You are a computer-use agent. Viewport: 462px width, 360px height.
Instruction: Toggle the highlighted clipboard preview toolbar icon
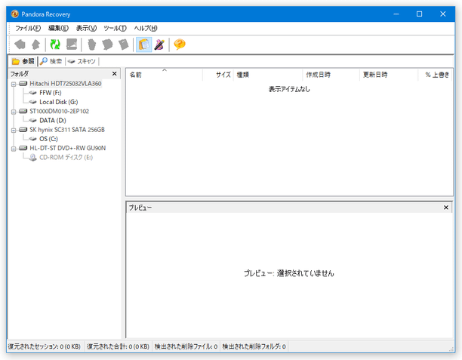[143, 45]
